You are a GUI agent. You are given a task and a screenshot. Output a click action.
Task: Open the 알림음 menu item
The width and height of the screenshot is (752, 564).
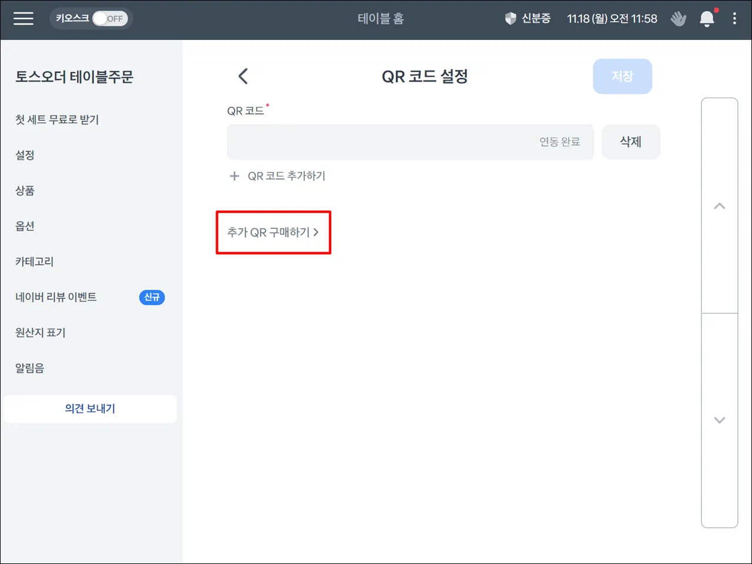tap(29, 368)
